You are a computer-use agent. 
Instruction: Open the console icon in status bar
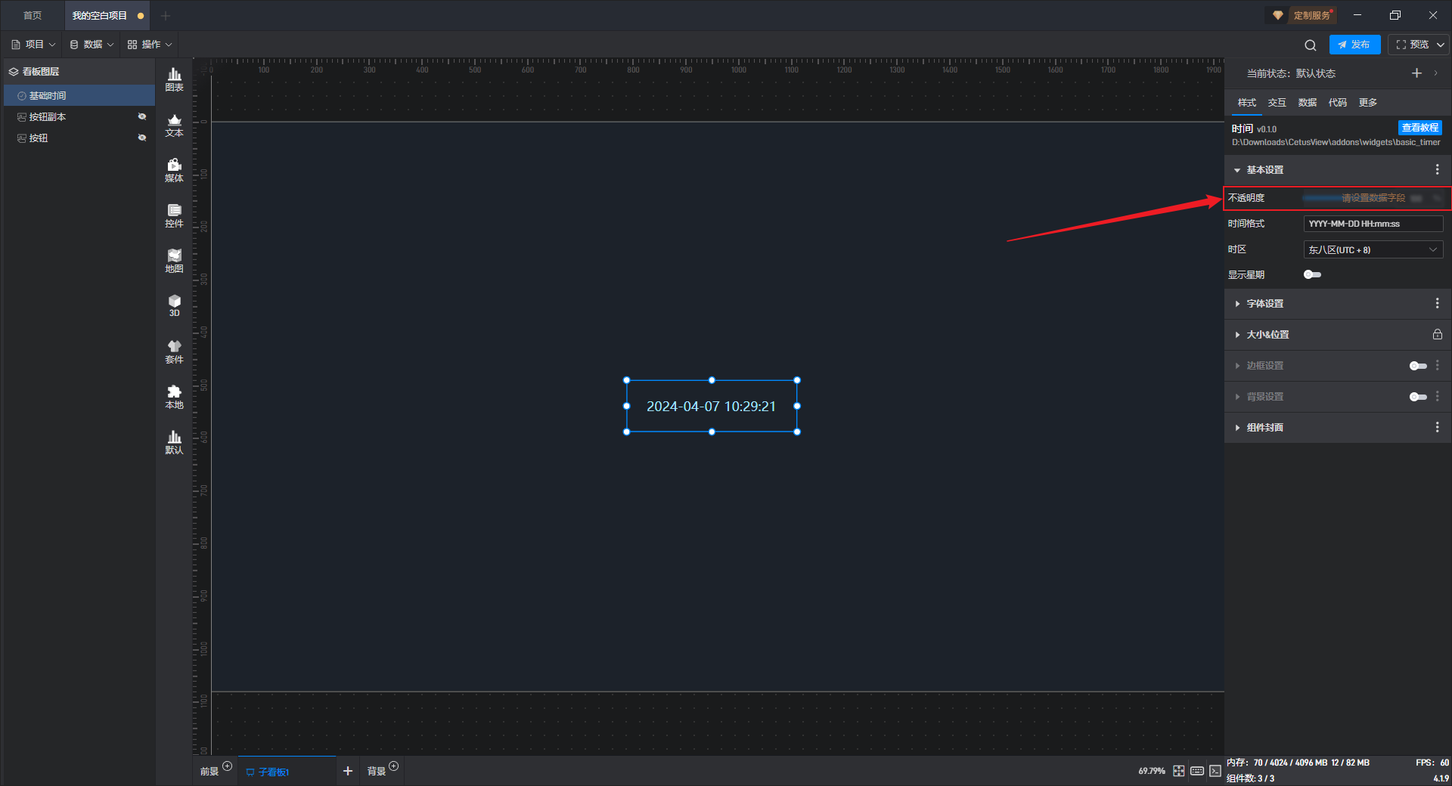1215,771
